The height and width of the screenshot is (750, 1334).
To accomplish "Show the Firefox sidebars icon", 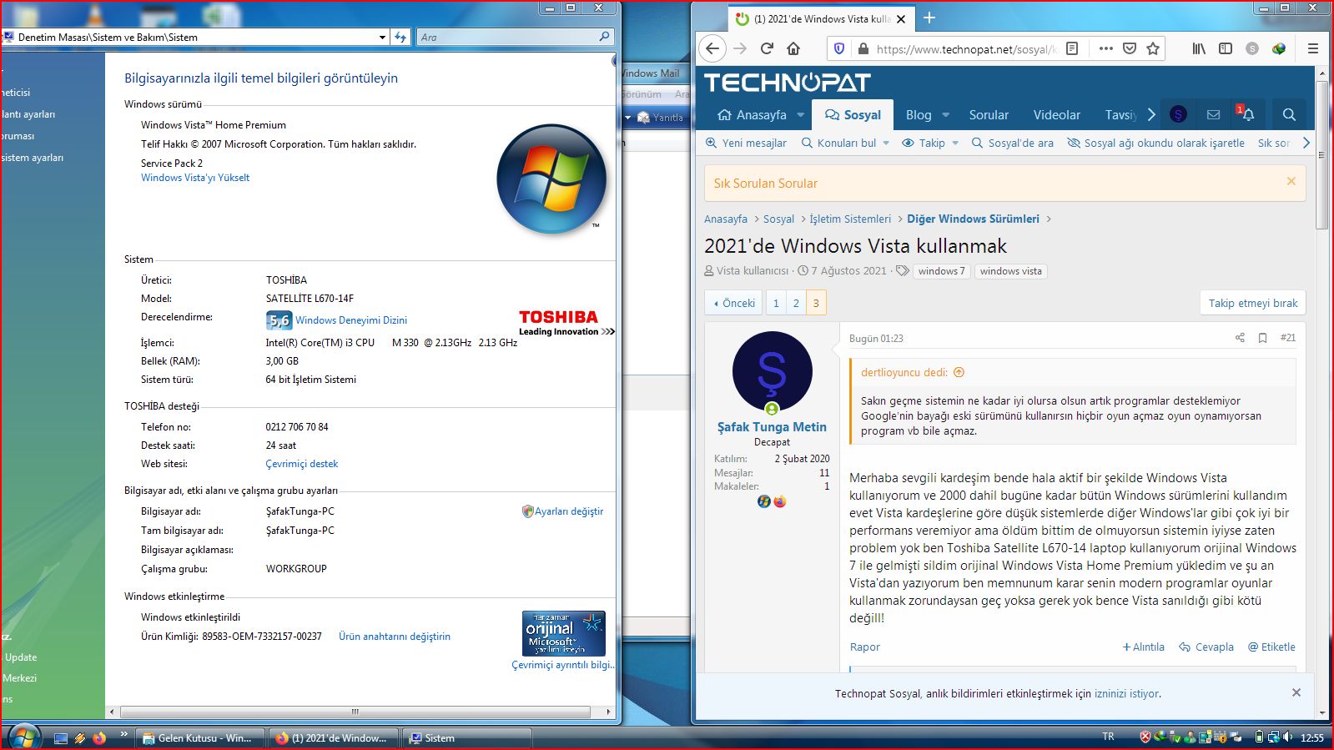I will [1226, 48].
